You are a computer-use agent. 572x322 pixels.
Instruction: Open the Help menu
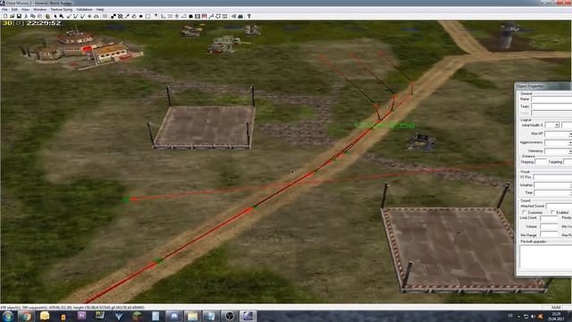(x=100, y=10)
